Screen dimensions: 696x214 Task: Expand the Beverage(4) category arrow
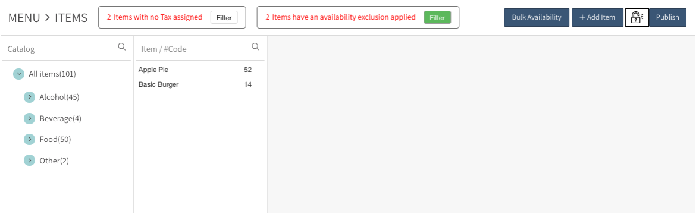point(29,118)
